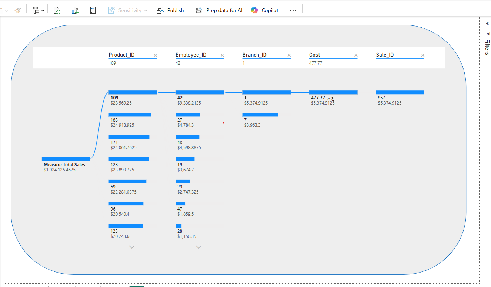Remove the Sale_ID level
Image resolution: width=491 pixels, height=287 pixels.
422,55
